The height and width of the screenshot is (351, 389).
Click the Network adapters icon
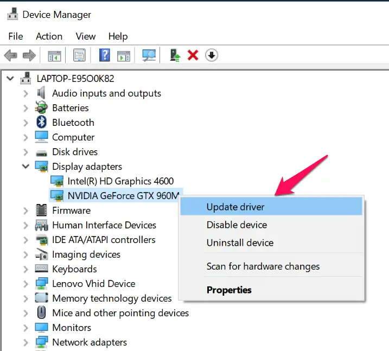click(41, 342)
